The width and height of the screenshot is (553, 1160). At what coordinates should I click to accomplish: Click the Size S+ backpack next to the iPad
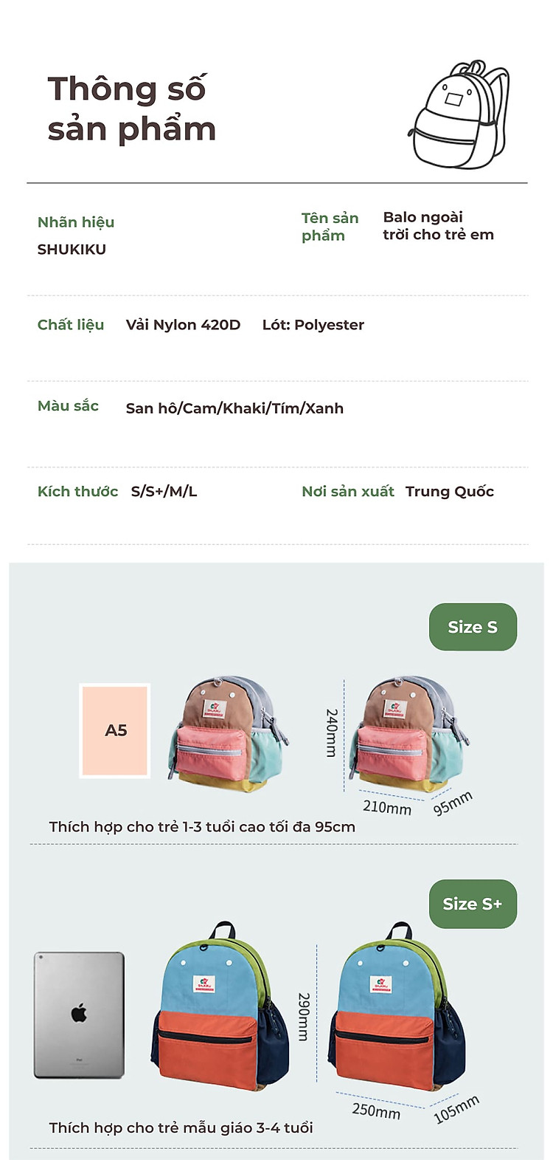pos(220,1007)
